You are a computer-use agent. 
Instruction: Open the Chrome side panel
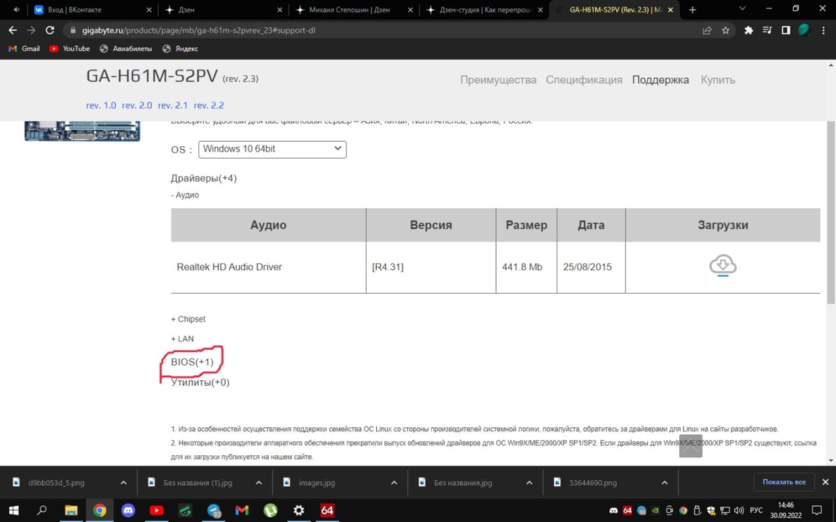[786, 31]
